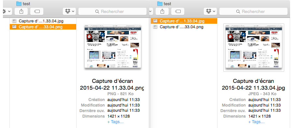Open the Share button in right window
The image size is (293, 128).
pyautogui.click(x=162, y=11)
